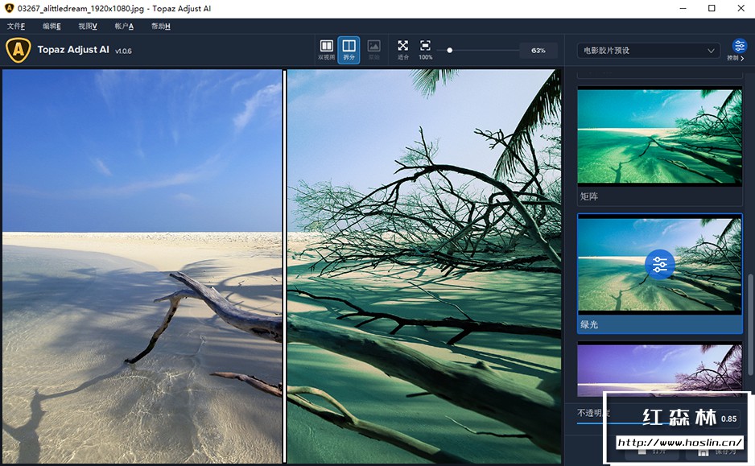Switch to dual view (双视图) mode
The image size is (755, 466).
click(326, 49)
